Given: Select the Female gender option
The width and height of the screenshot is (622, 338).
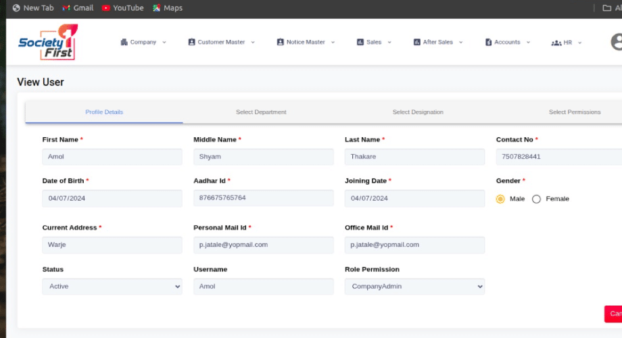Looking at the screenshot, I should point(536,199).
